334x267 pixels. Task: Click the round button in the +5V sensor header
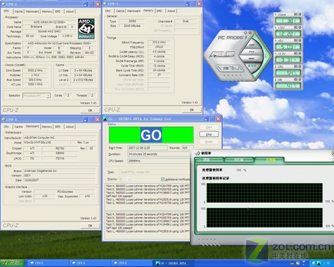[300, 41]
